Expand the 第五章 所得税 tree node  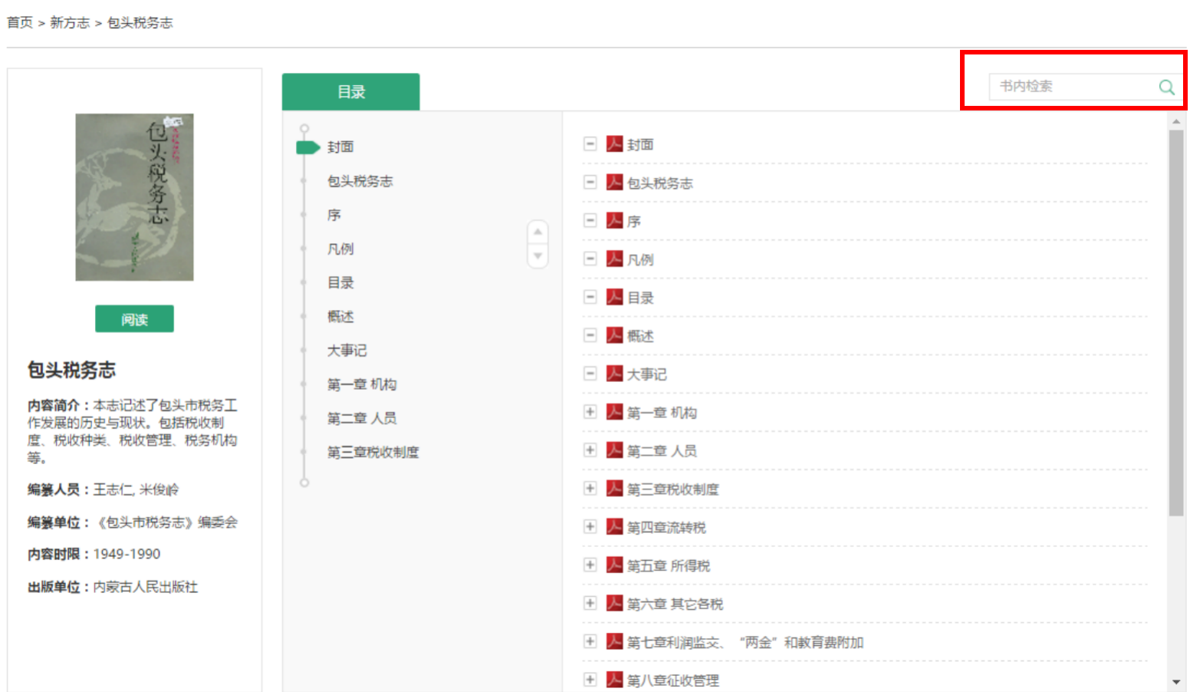(590, 565)
